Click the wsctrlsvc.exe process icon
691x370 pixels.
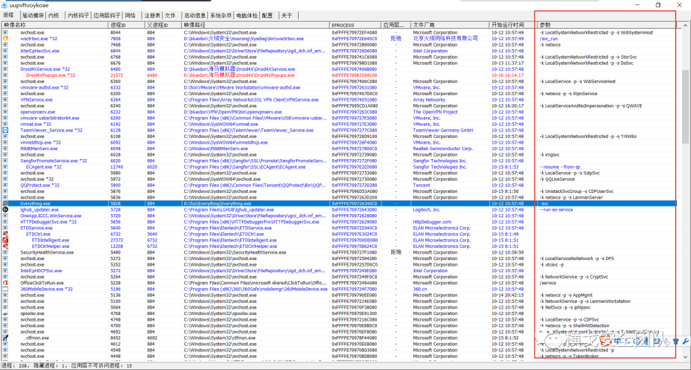coord(5,39)
